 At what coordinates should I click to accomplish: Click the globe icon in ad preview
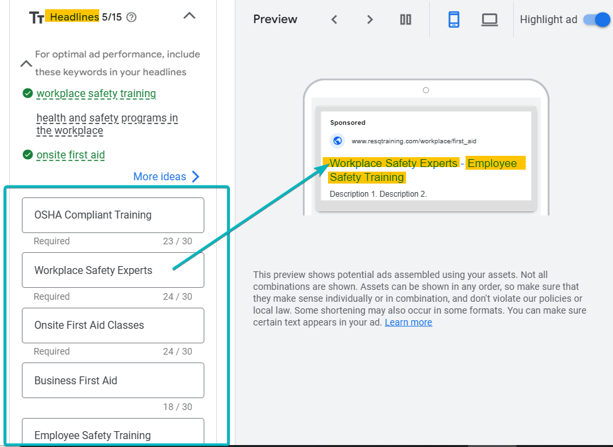coord(338,141)
